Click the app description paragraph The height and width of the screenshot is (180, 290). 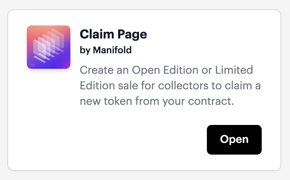point(170,85)
